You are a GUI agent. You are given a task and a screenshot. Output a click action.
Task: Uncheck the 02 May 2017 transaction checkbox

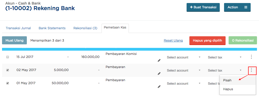pos(7,70)
